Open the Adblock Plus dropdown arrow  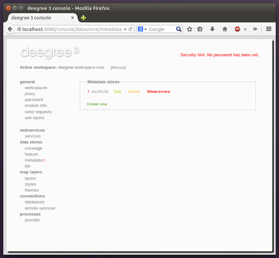click(x=245, y=29)
